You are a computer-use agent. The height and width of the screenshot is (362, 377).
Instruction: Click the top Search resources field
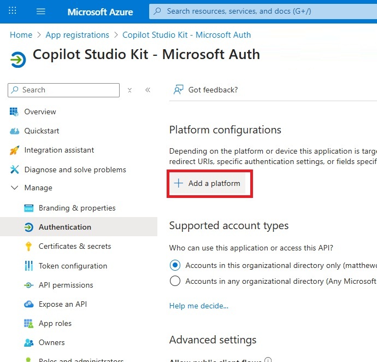point(262,11)
